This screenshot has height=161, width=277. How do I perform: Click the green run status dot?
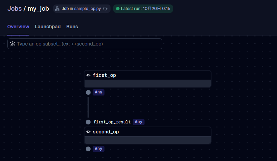click(x=118, y=9)
